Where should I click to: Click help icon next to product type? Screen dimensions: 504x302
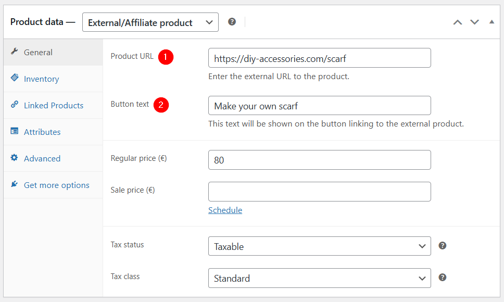click(x=232, y=21)
